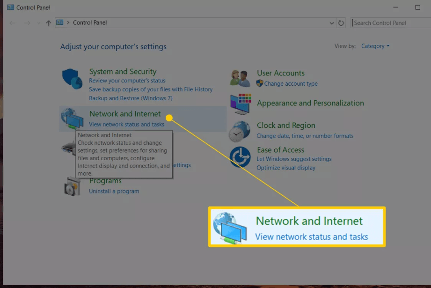Image resolution: width=431 pixels, height=288 pixels.
Task: Open Backup and Restore (Windows 7)
Action: tap(131, 98)
